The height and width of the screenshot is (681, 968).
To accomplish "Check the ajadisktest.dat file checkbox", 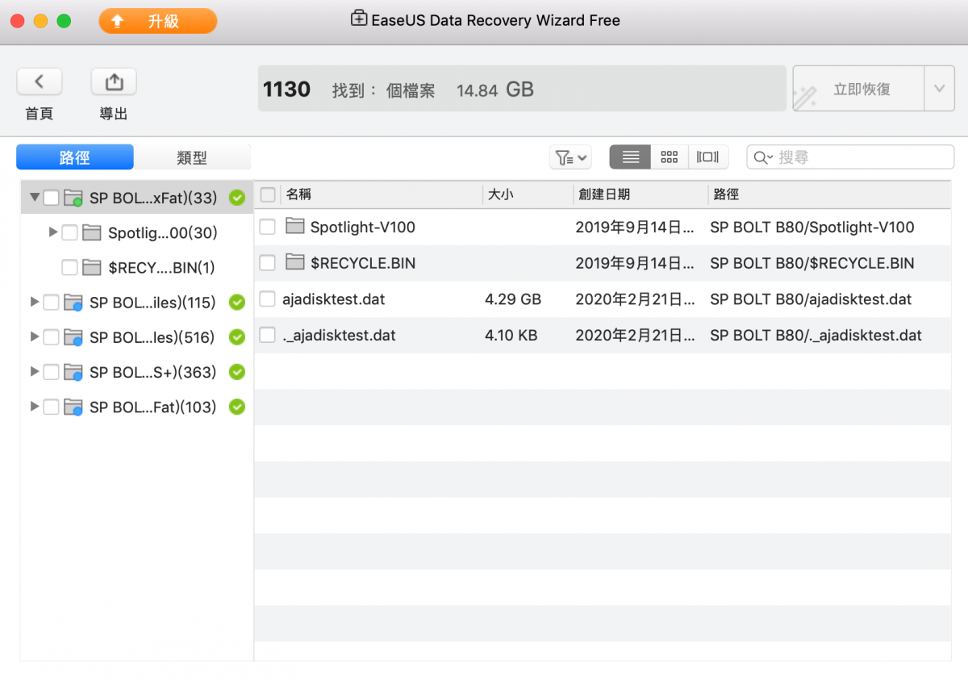I will (x=267, y=299).
